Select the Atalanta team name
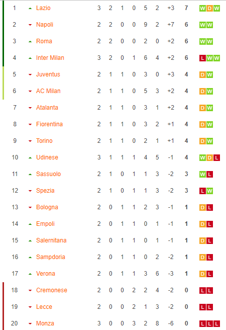 pyautogui.click(x=47, y=108)
